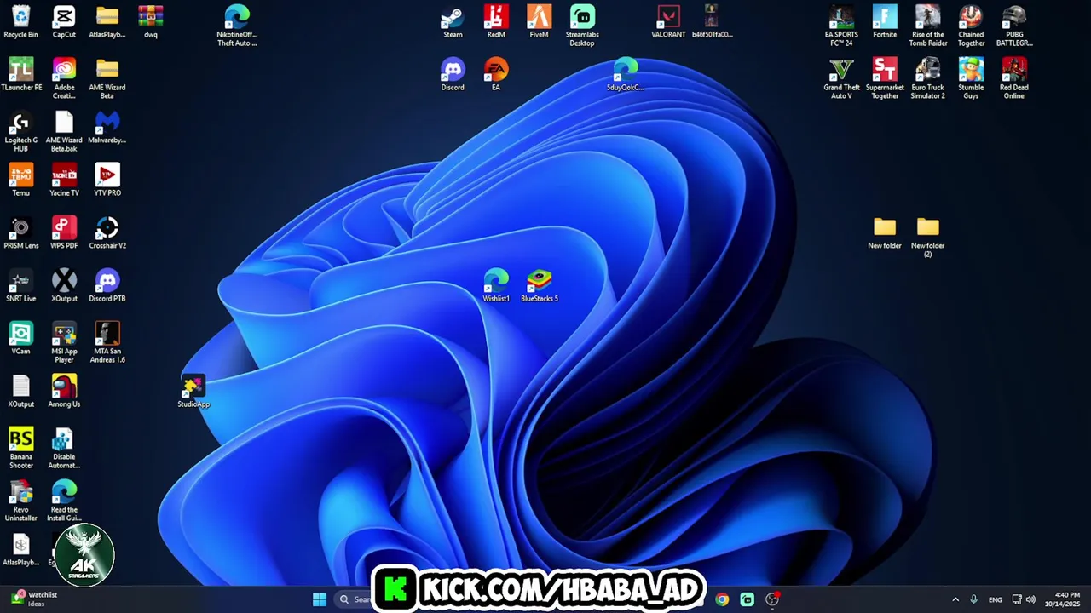
Task: Open SNRT Live icon
Action: [x=20, y=286]
